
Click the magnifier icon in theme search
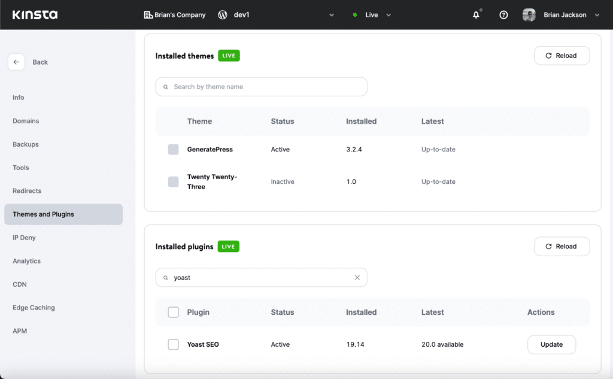(166, 87)
